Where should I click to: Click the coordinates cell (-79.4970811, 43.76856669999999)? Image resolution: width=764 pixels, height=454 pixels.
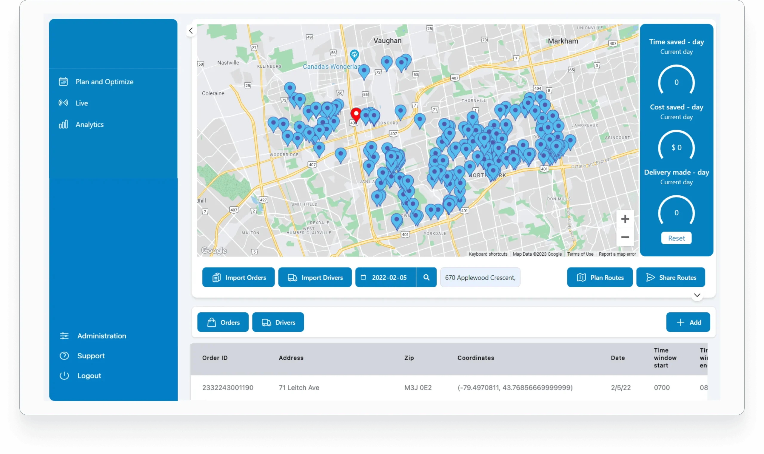pyautogui.click(x=515, y=387)
